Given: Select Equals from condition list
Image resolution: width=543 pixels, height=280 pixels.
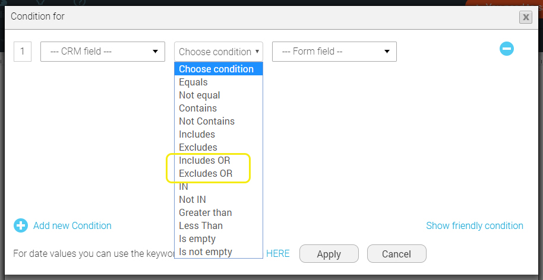Looking at the screenshot, I should (x=219, y=82).
